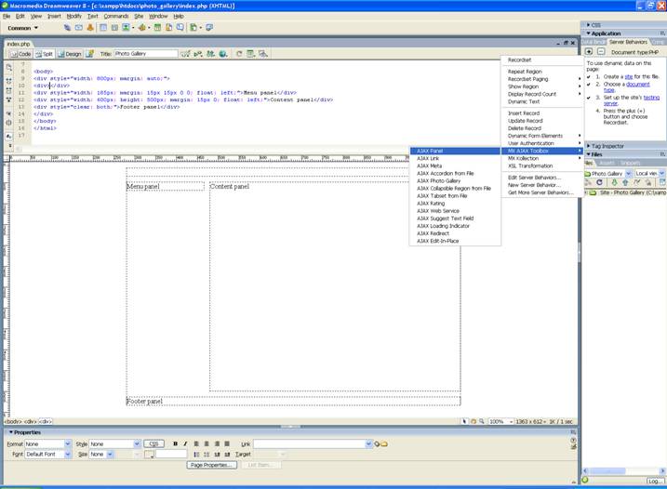Insert a named anchor icon

click(90, 28)
